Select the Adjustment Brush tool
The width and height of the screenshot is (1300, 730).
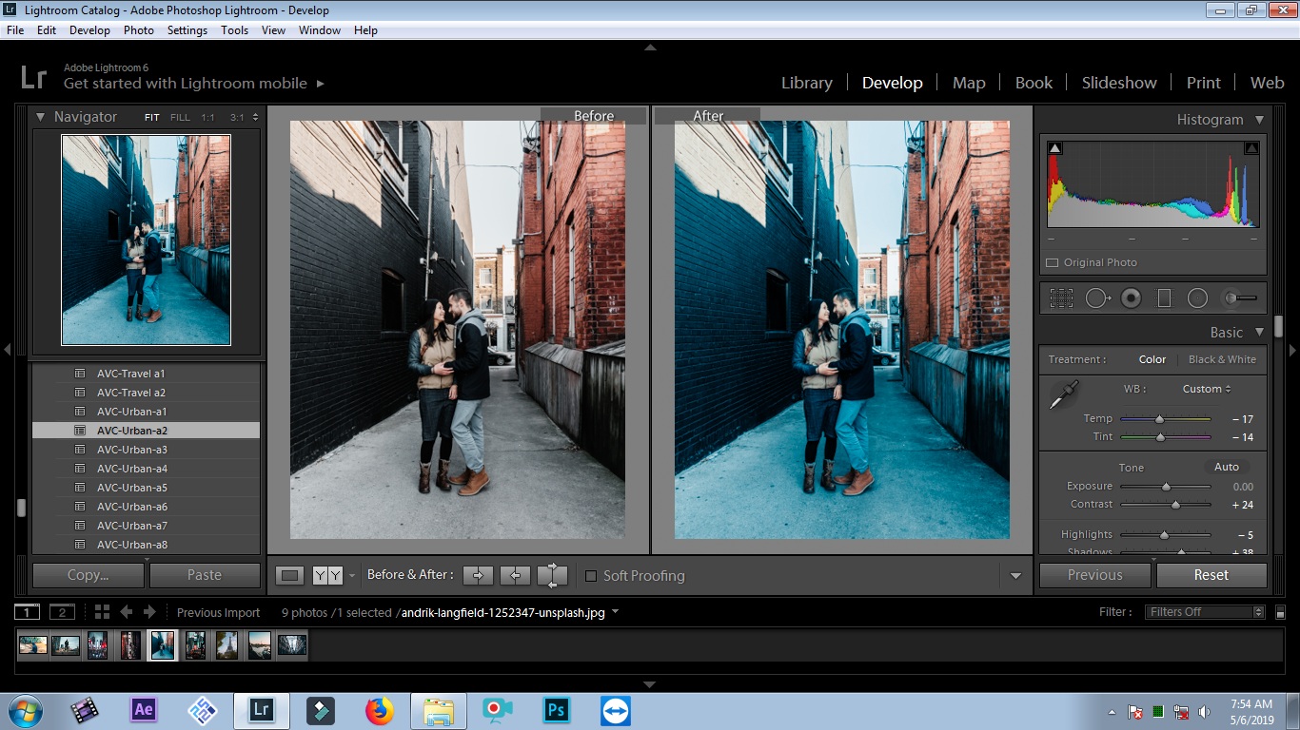click(1239, 298)
